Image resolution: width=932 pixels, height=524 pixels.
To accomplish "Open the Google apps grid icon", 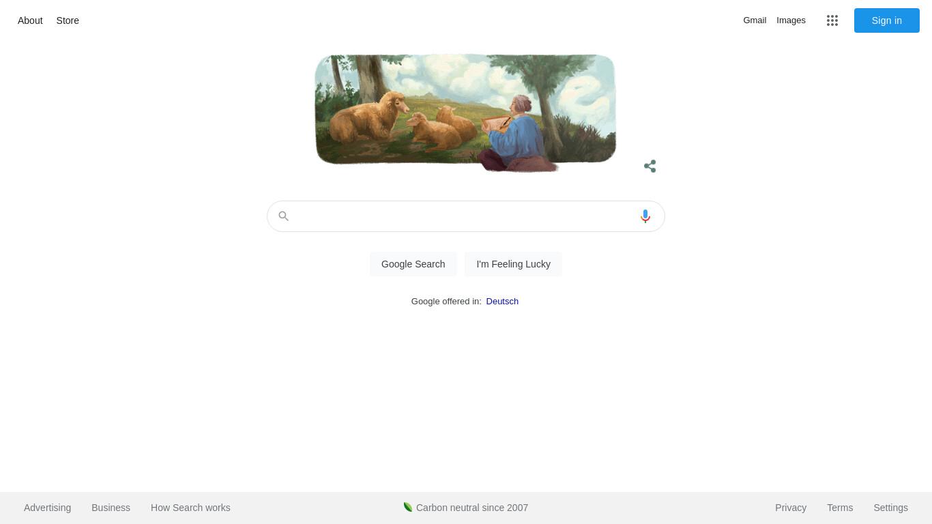I will coord(832,20).
